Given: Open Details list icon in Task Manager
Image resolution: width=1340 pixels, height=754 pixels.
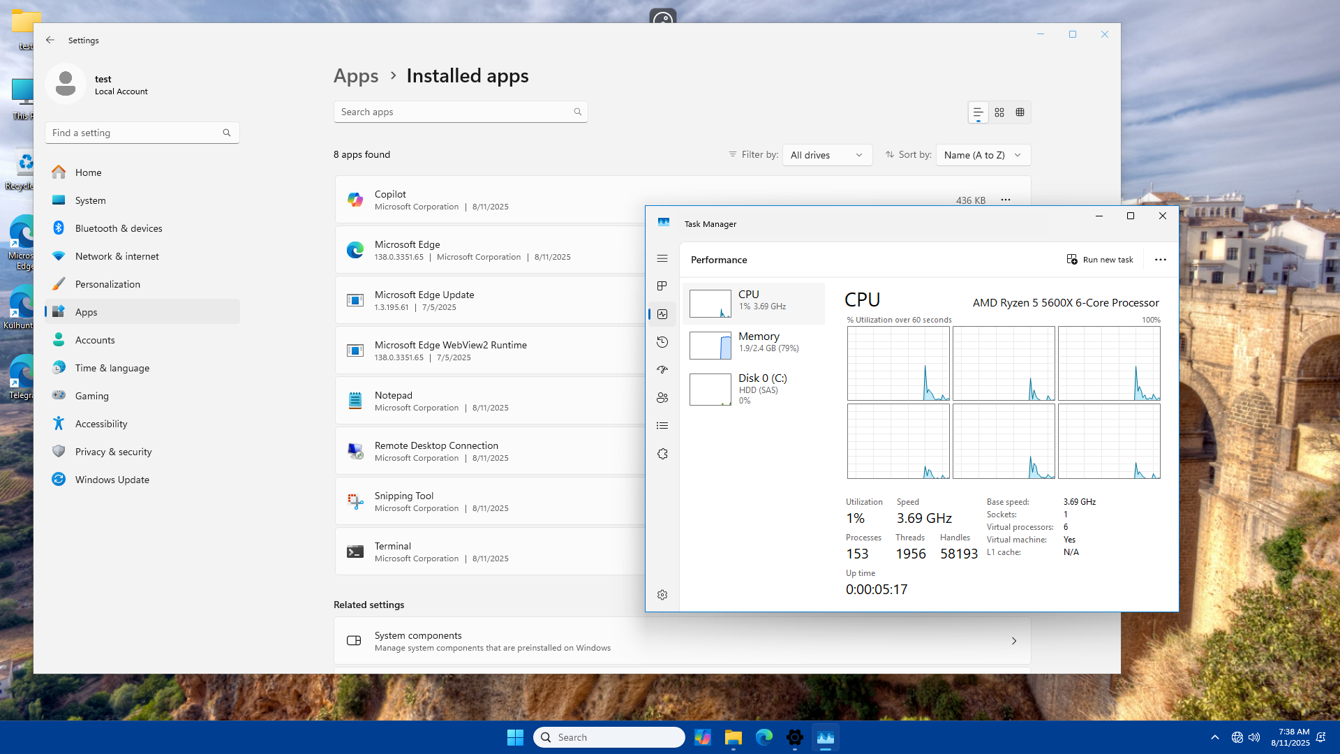Looking at the screenshot, I should (x=662, y=426).
